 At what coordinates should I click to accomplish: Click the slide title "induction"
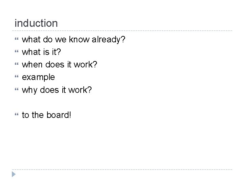36,23
